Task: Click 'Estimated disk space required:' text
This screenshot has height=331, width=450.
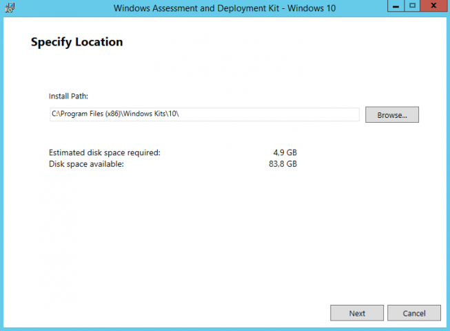Action: coord(105,152)
